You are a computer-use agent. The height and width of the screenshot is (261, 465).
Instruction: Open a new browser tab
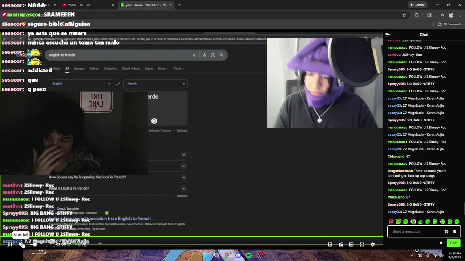point(179,5)
